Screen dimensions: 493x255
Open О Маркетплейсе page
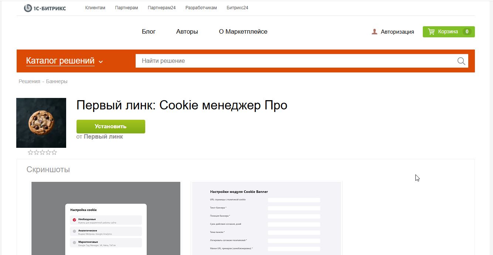[243, 32]
